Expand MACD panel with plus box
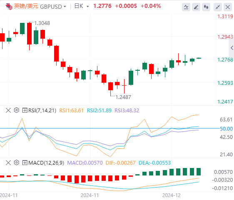The image size is (234, 200). [x=25, y=163]
